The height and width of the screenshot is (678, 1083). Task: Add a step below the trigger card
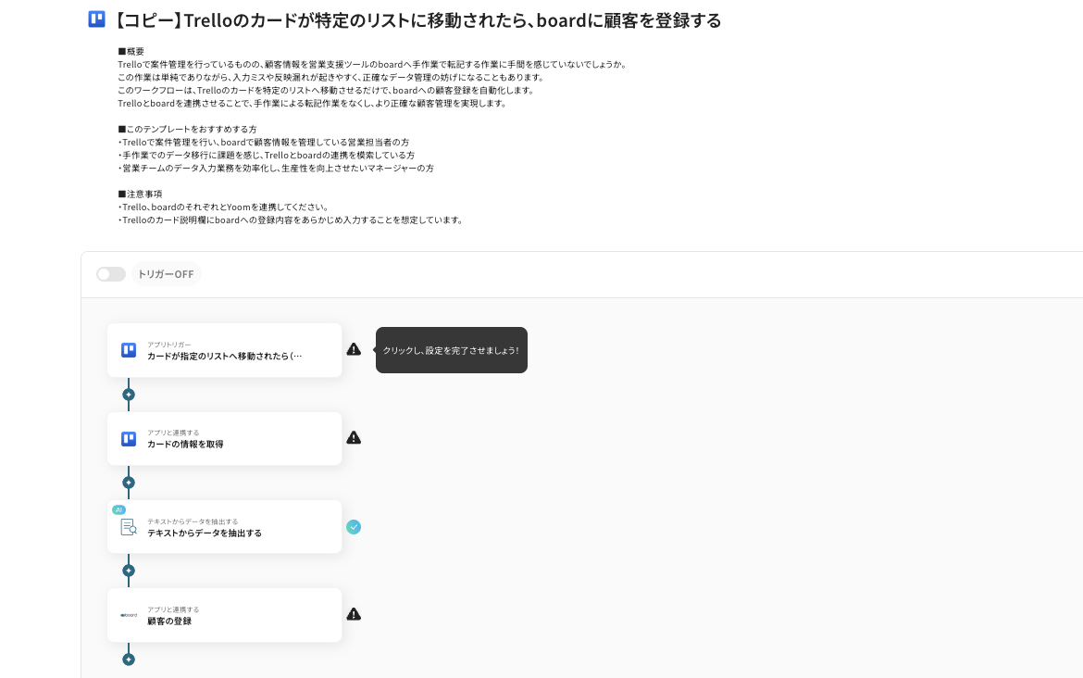pyautogui.click(x=129, y=395)
